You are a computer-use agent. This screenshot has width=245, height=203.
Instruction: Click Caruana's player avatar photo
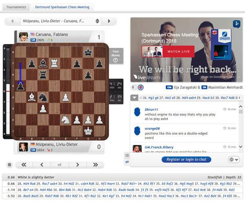pyautogui.click(x=23, y=37)
